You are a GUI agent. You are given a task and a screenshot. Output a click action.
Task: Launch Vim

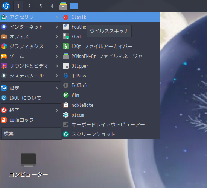[111, 95]
